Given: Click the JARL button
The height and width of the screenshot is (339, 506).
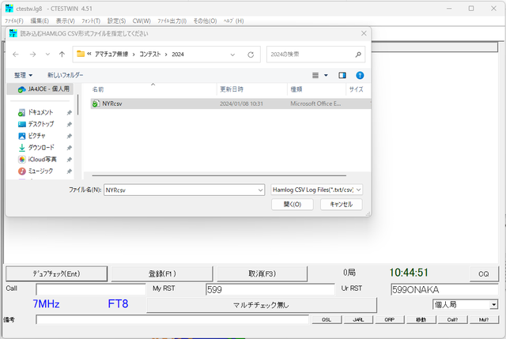Looking at the screenshot, I should pyautogui.click(x=358, y=320).
